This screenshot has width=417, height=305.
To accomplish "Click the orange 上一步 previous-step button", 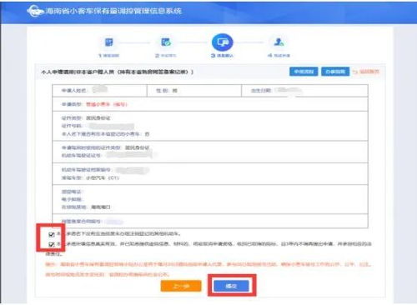I will [x=181, y=286].
